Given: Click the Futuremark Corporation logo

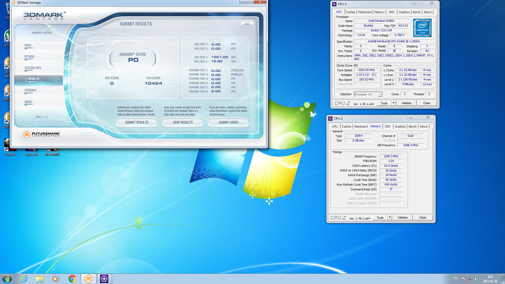Looking at the screenshot, I should [x=42, y=134].
